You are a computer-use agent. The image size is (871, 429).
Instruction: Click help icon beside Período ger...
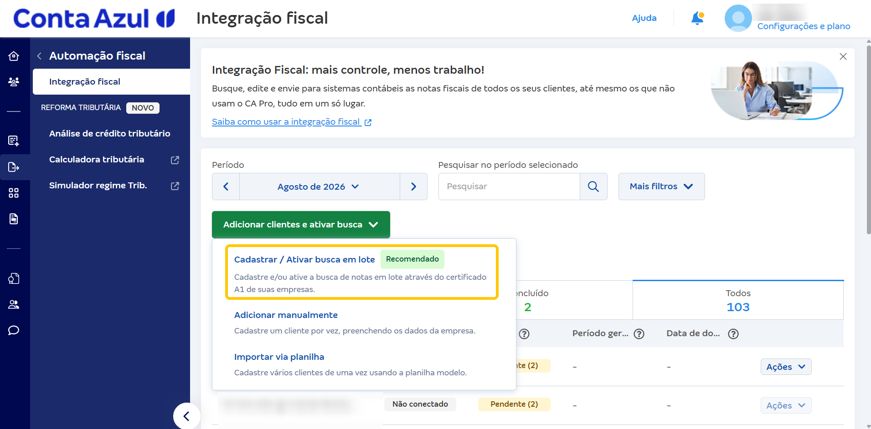click(639, 334)
